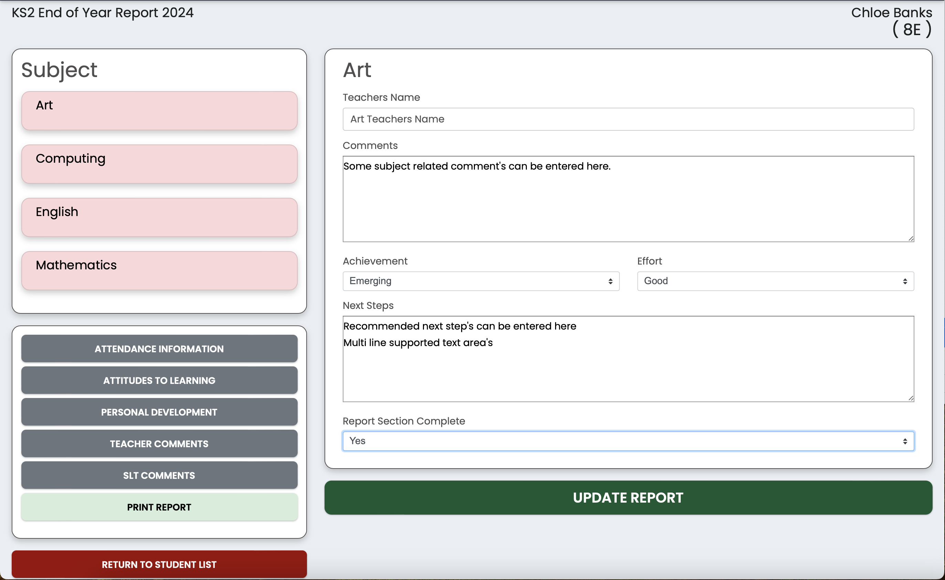Open the Report Section Complete dropdown
This screenshot has height=580, width=945.
click(x=628, y=441)
